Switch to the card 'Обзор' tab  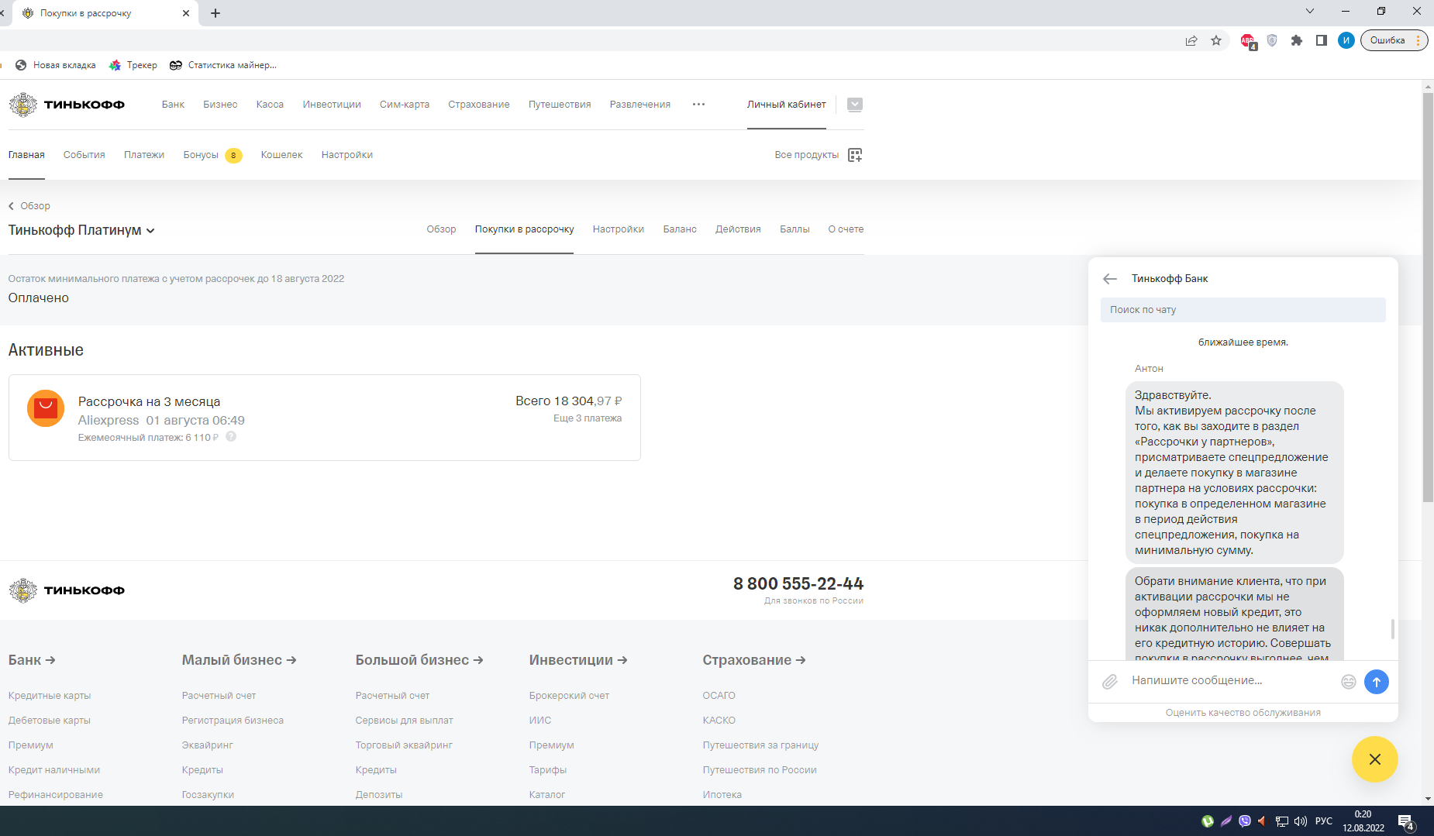pos(441,229)
